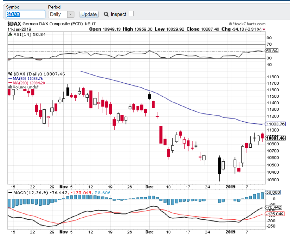Image resolution: width=290 pixels, height=238 pixels.
Task: Click the -135.049 signal line value tag
Action: [274, 214]
